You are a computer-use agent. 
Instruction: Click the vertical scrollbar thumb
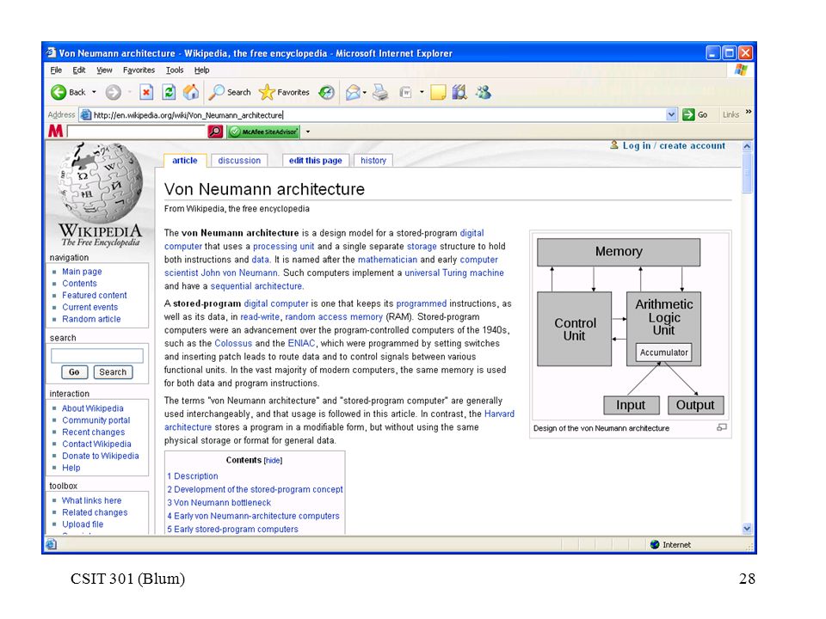point(747,173)
